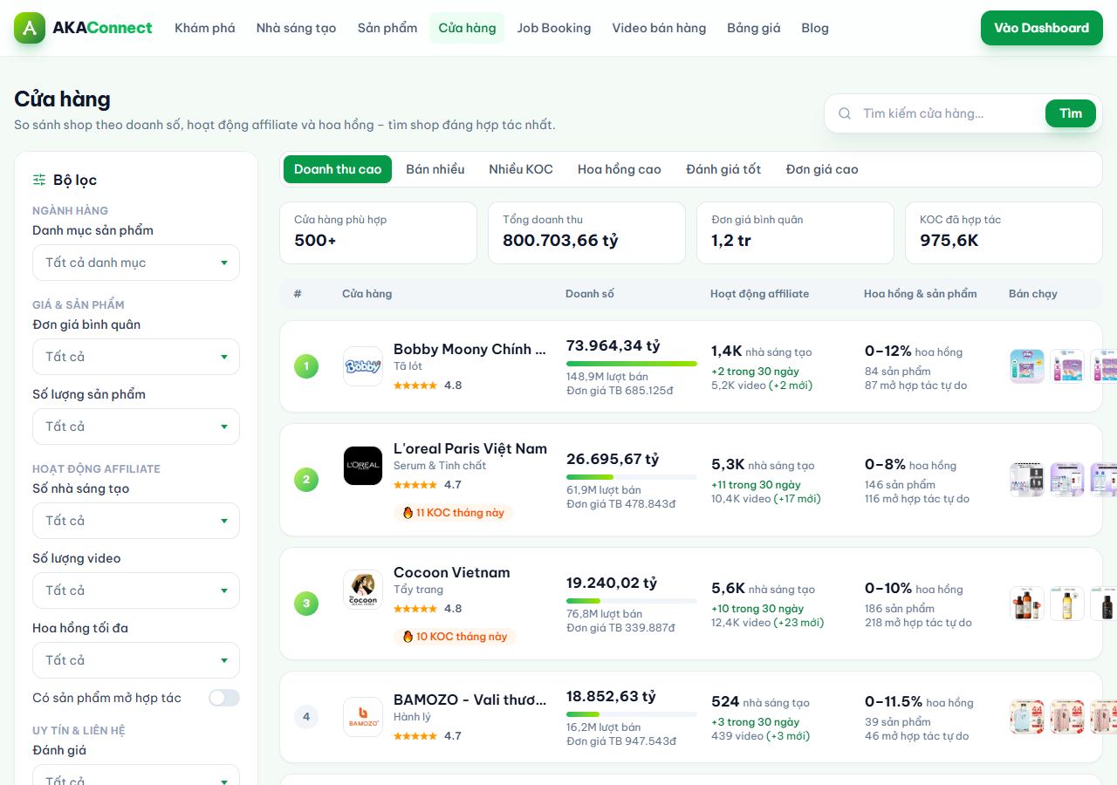1117x785 pixels.
Task: Click star rating of Cocoon Vietnam
Action: (x=415, y=609)
